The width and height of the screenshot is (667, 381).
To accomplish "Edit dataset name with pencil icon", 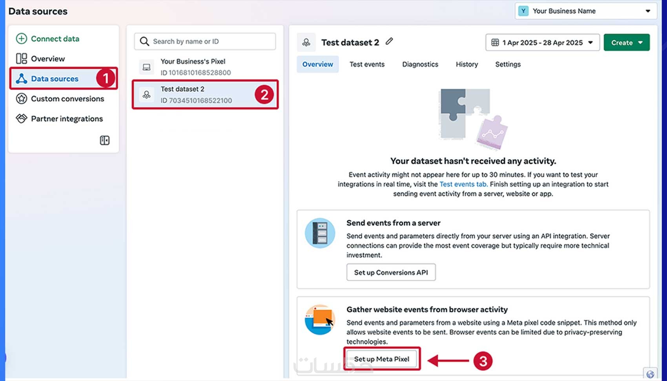I will point(389,41).
